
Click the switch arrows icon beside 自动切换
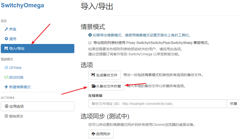pos(6,77)
